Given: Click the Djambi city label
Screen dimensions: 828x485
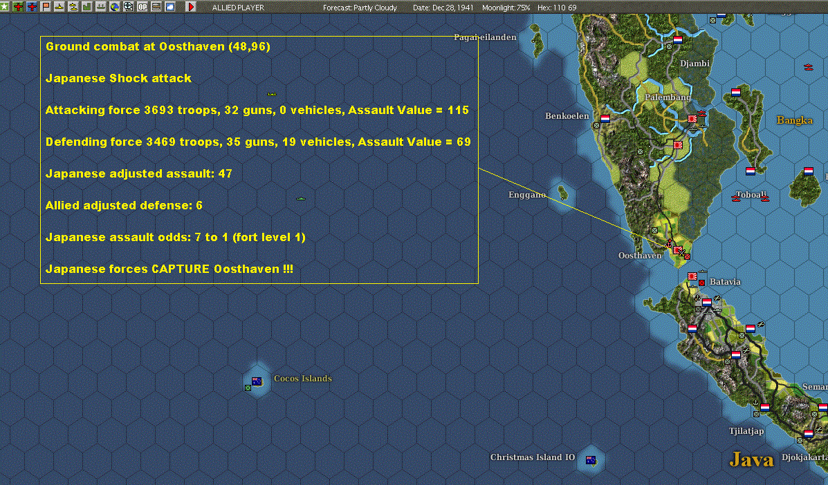Looking at the screenshot, I should 695,64.
